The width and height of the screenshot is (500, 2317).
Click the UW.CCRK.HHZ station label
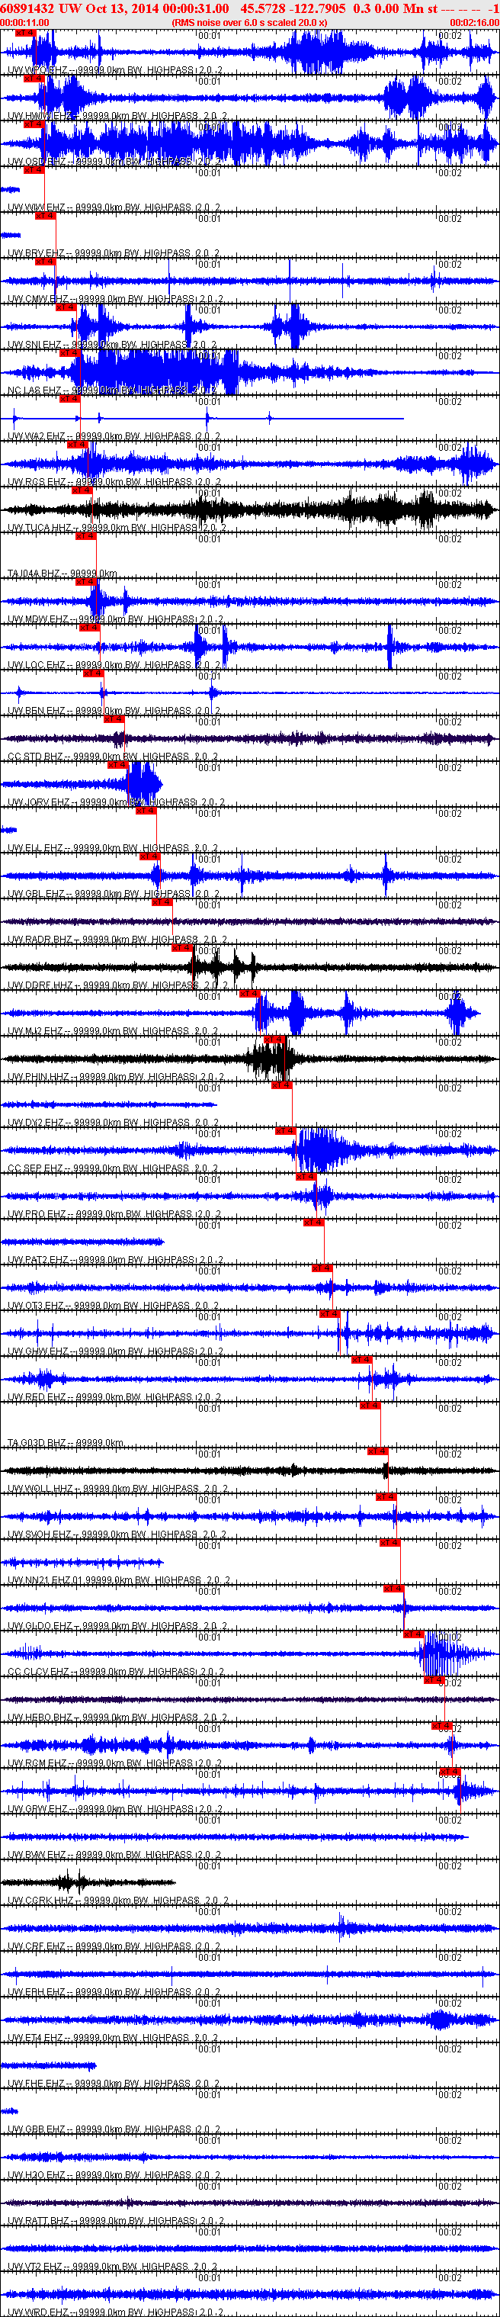pyautogui.click(x=41, y=1900)
